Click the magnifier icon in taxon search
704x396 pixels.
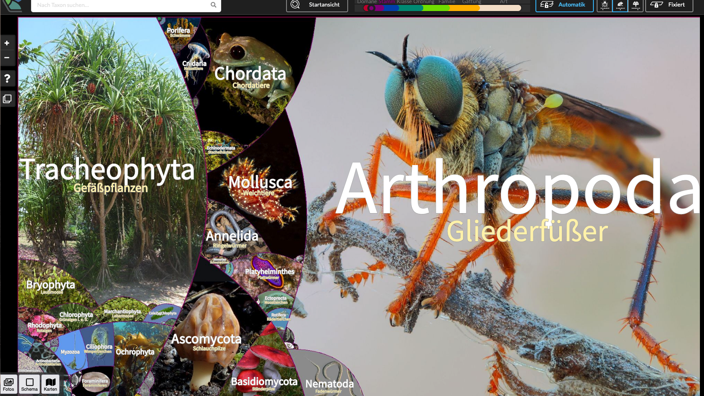click(x=213, y=5)
